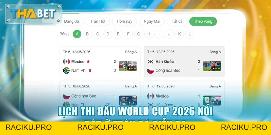Open Cộng hòa Séc vs Nam Phi highlights thumbnail
The width and height of the screenshot is (271, 135).
pos(128,101)
